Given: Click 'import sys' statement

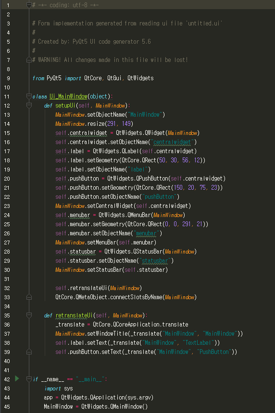Looking at the screenshot, I should click(58, 389).
